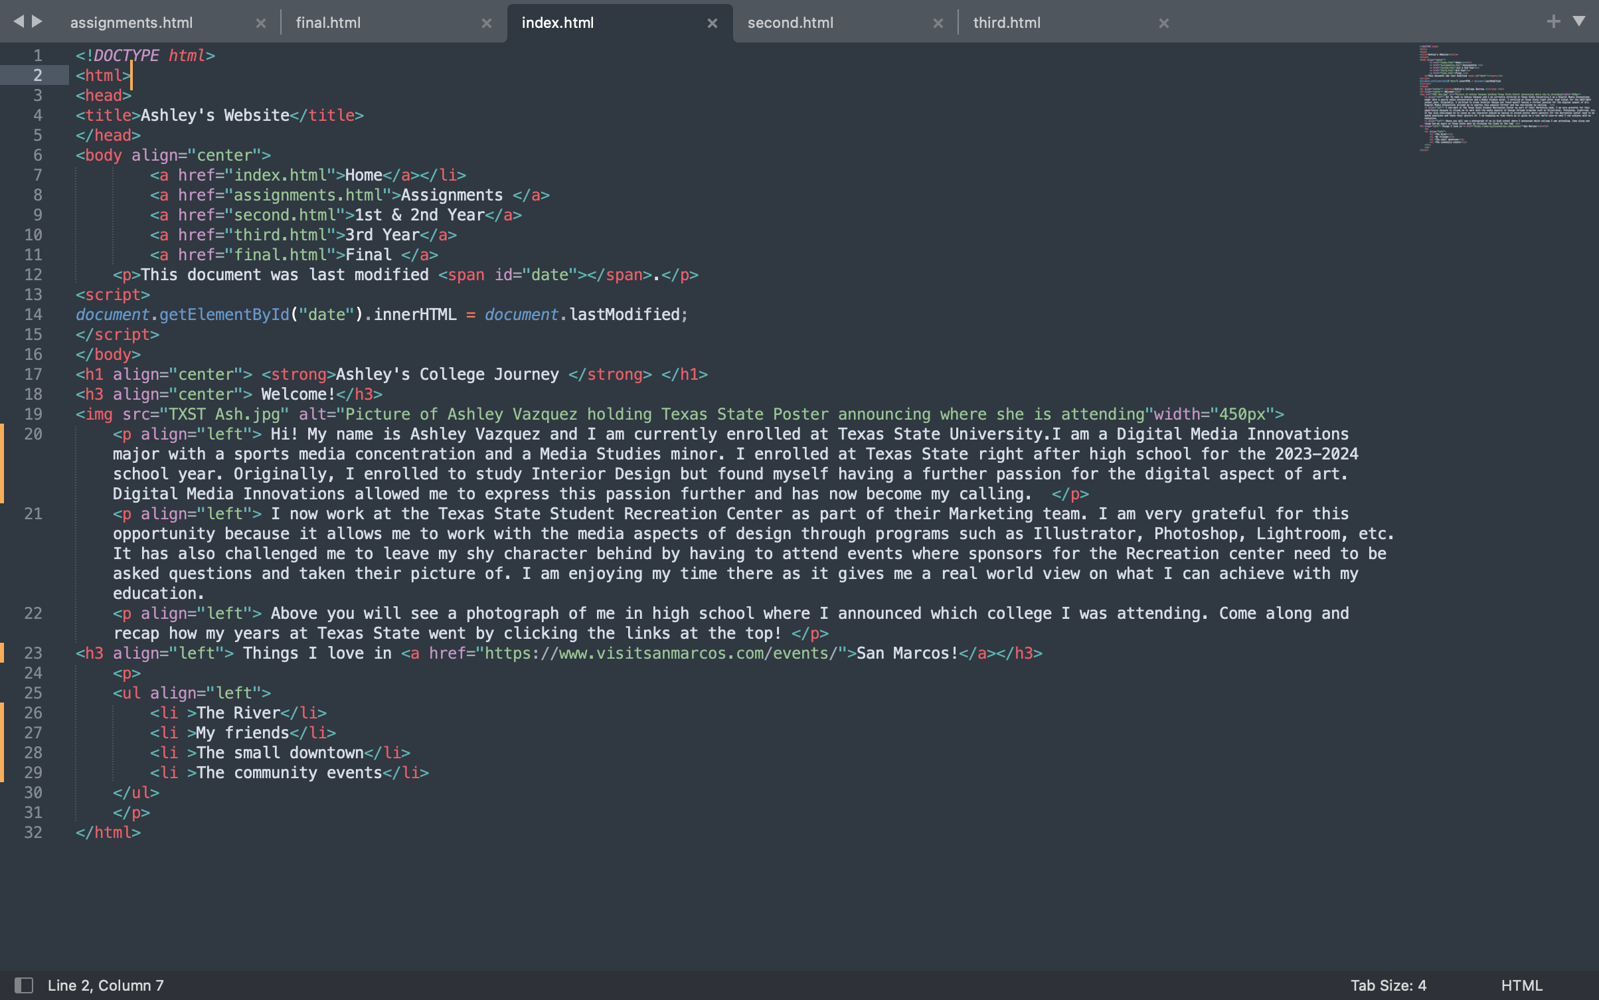Click the closing </html> tag on line 32
1599x1000 pixels.
click(108, 833)
